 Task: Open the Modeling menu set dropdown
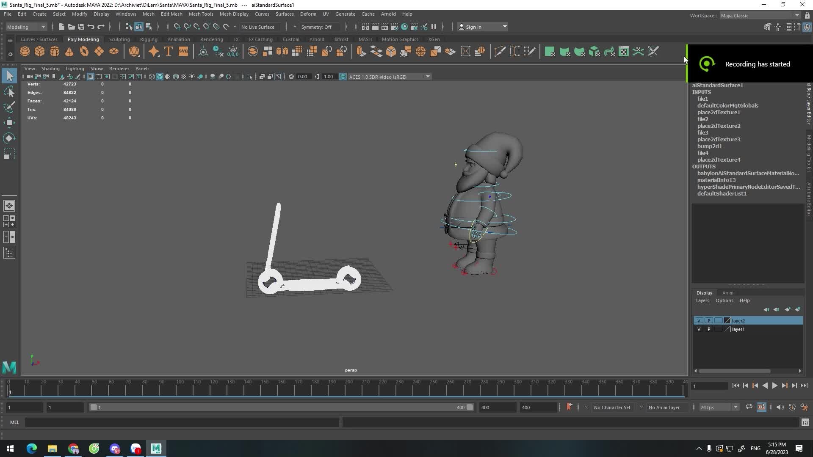(25, 27)
